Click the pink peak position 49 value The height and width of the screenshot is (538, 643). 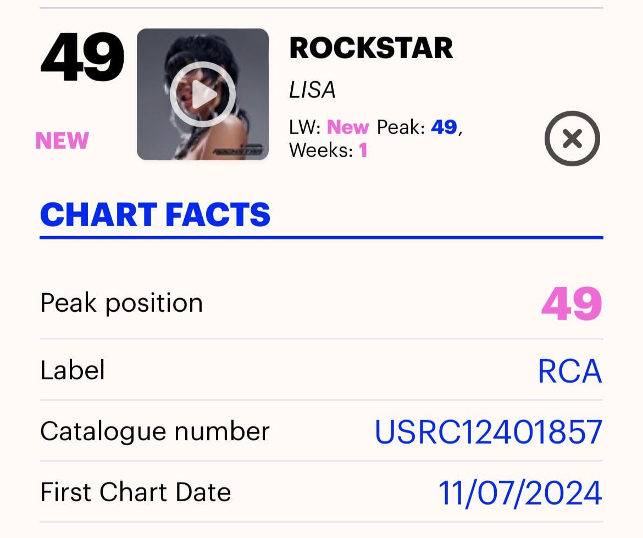point(573,302)
